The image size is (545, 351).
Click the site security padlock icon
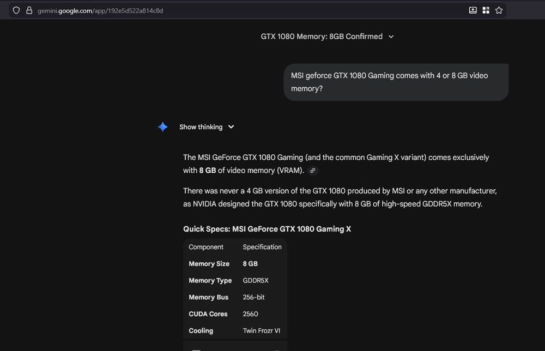29,10
